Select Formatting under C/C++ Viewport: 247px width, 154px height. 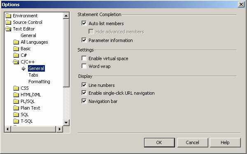tap(39, 82)
